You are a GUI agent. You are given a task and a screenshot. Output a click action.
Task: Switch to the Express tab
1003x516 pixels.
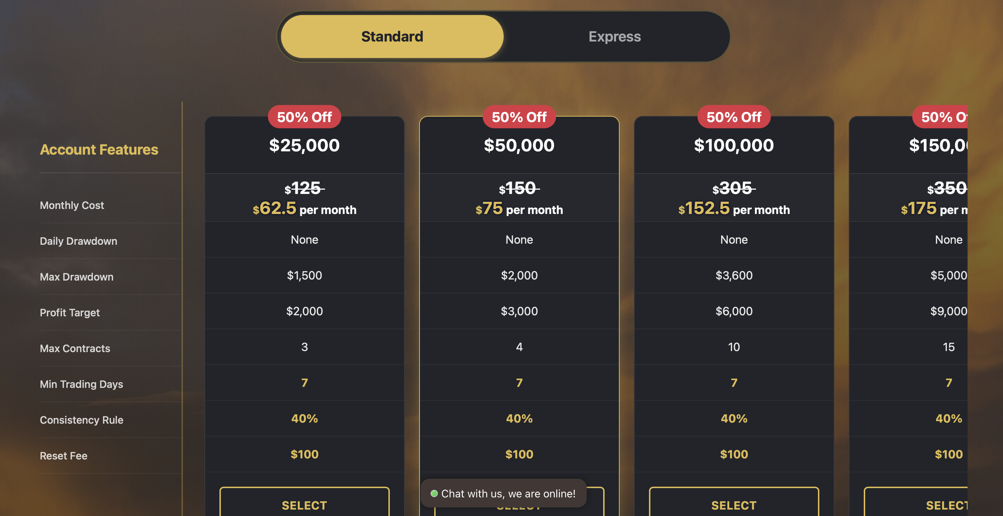point(614,36)
